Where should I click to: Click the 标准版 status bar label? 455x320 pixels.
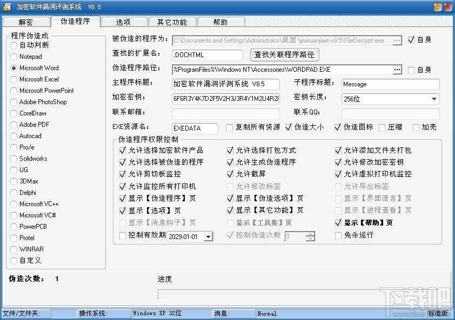click(x=438, y=314)
